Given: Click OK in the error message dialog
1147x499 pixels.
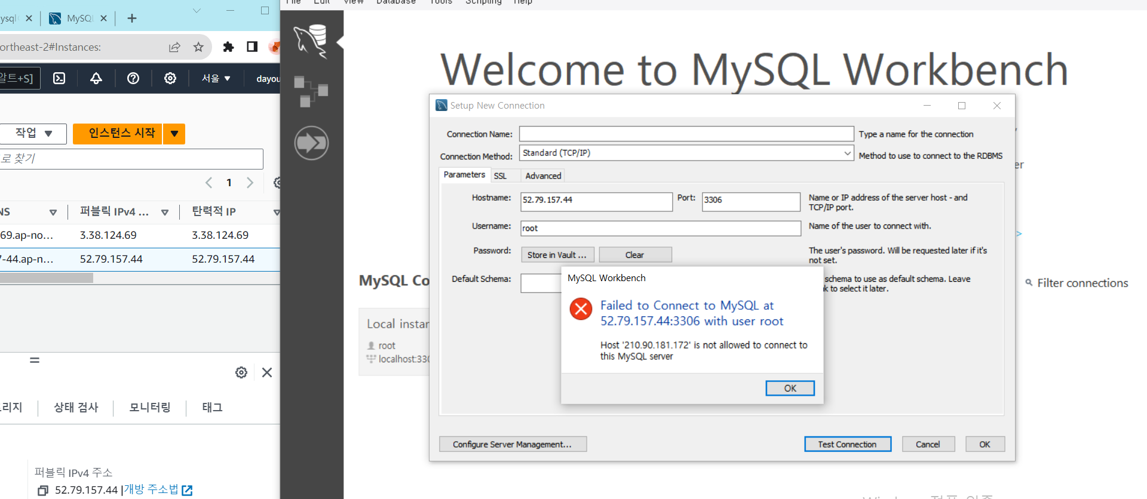Looking at the screenshot, I should (790, 388).
